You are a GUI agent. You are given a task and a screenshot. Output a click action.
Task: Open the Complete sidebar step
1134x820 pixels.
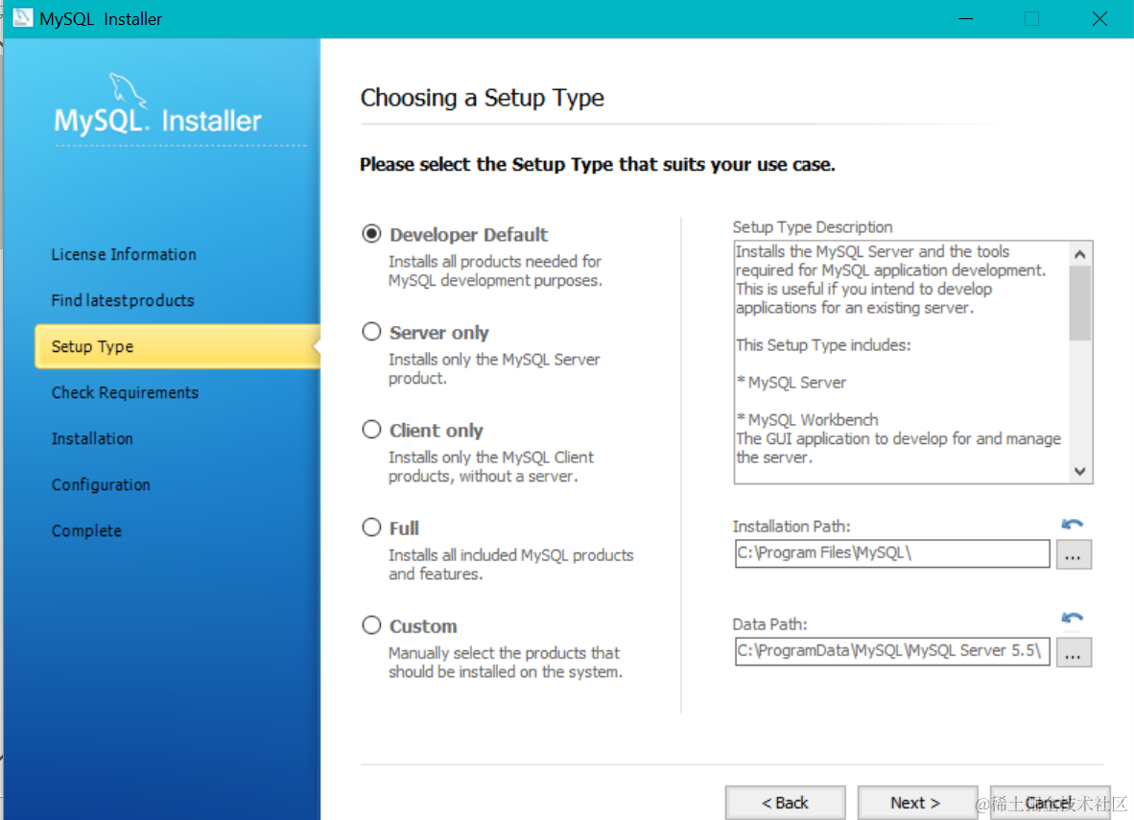[x=86, y=530]
